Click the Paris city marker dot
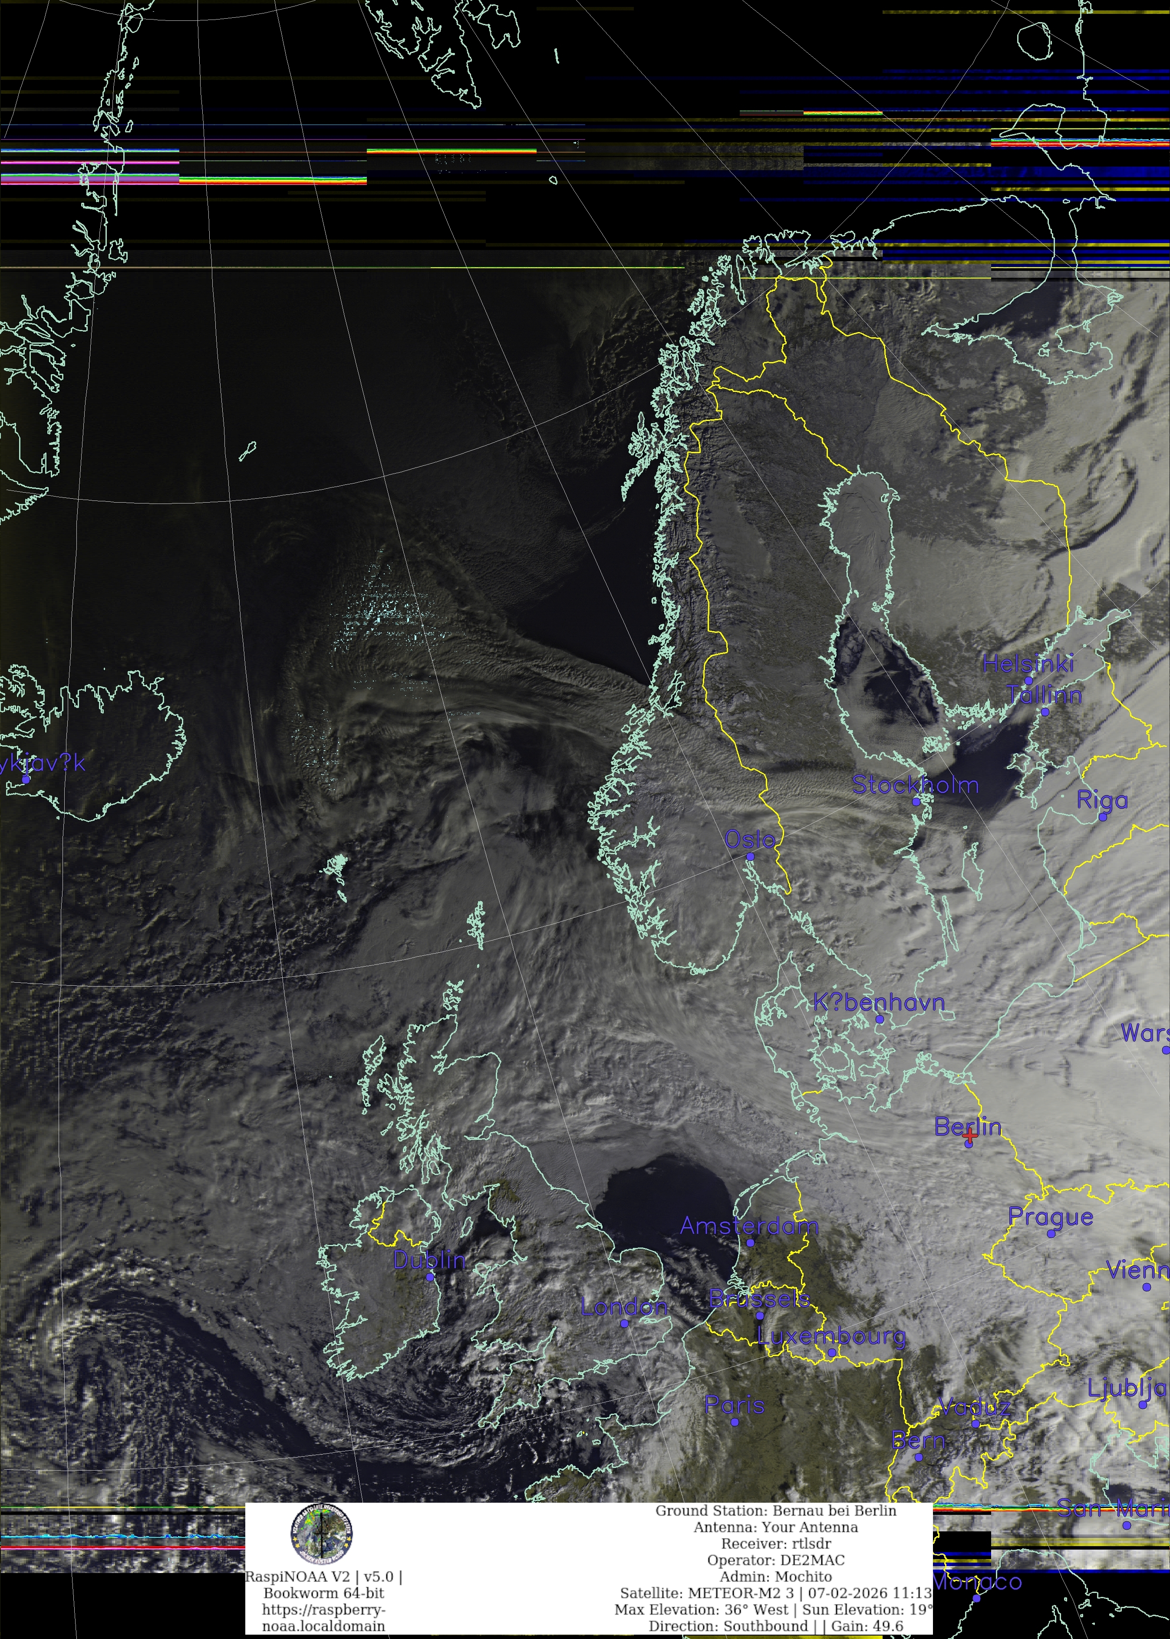The width and height of the screenshot is (1170, 1639). 734,1422
